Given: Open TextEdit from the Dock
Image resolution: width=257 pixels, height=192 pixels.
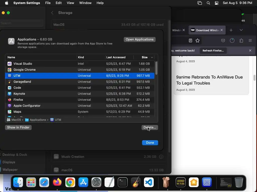Looking at the screenshot, I should (109, 182).
